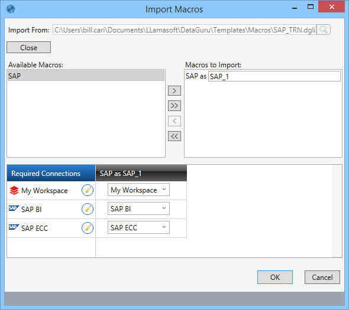Edit the SAP BI connection pencil icon
349x310 pixels.
pyautogui.click(x=88, y=209)
